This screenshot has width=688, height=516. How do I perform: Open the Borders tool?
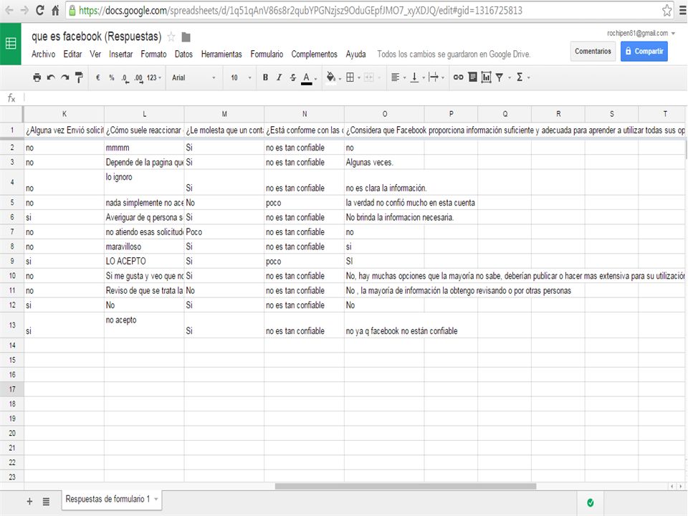pos(350,77)
